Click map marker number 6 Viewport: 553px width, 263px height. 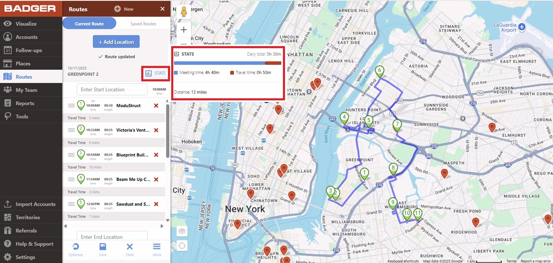click(x=379, y=71)
